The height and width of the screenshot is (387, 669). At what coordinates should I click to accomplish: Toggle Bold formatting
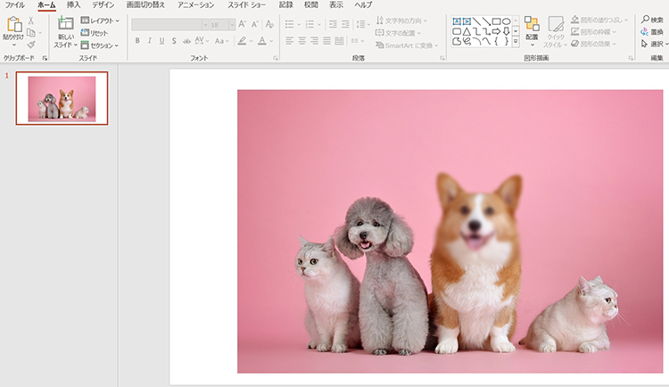(136, 41)
